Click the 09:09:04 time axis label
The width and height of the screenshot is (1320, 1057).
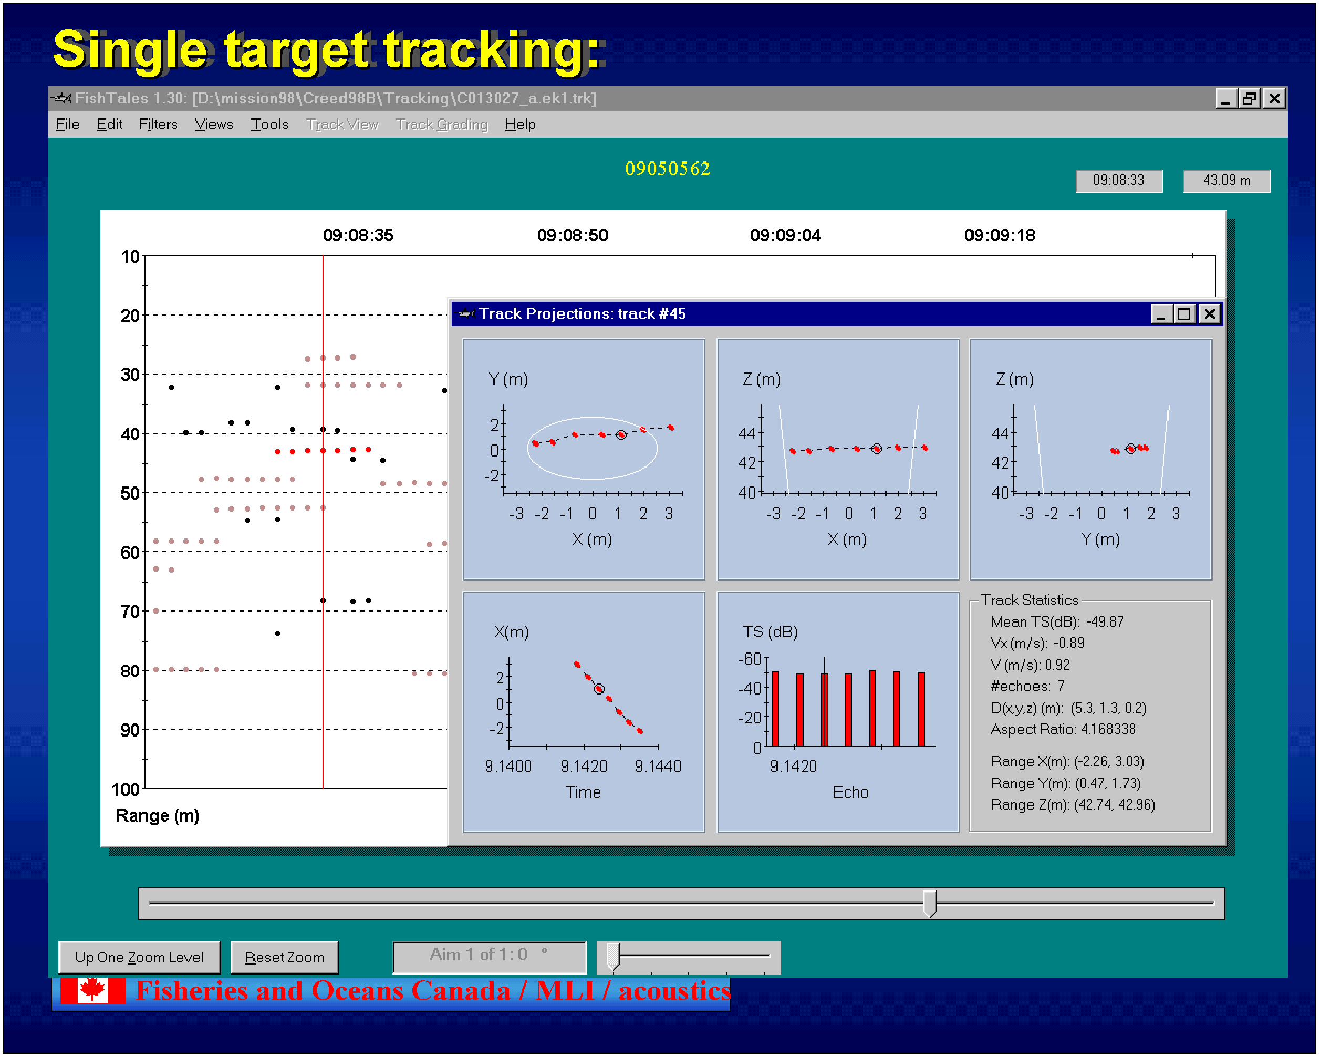coord(785,235)
